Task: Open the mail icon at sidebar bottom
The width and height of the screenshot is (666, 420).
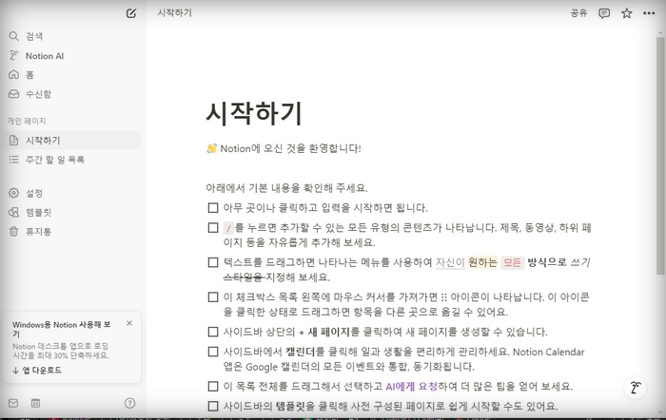Action: point(13,403)
